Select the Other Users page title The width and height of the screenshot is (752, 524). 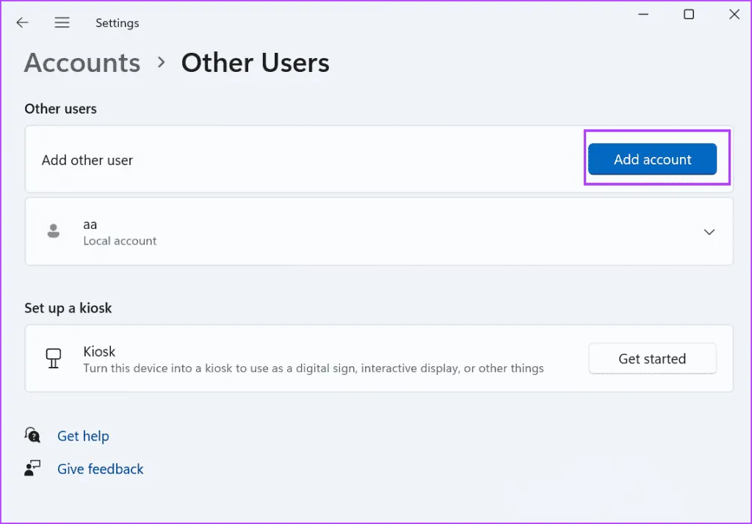[255, 63]
